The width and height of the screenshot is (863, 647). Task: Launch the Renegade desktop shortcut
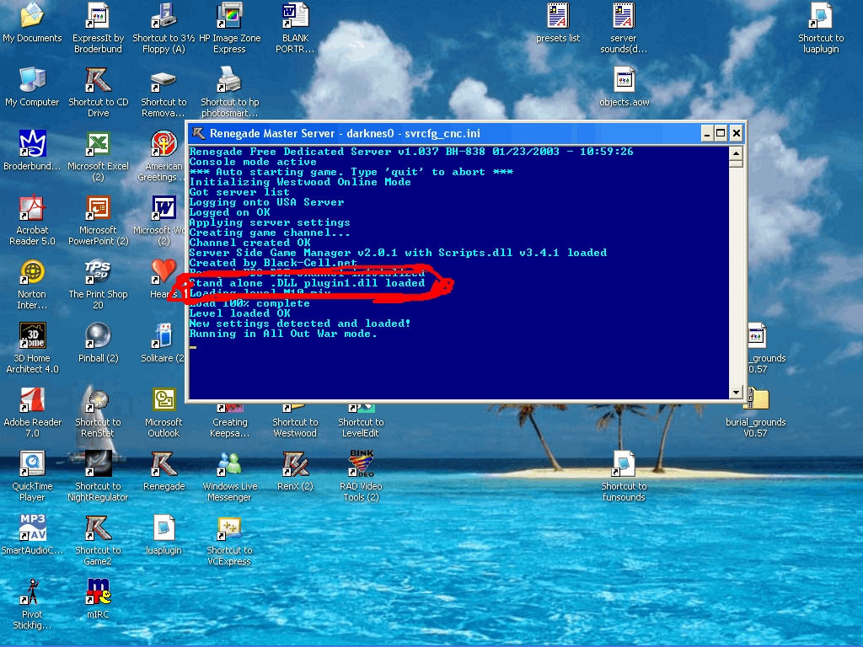pyautogui.click(x=163, y=464)
